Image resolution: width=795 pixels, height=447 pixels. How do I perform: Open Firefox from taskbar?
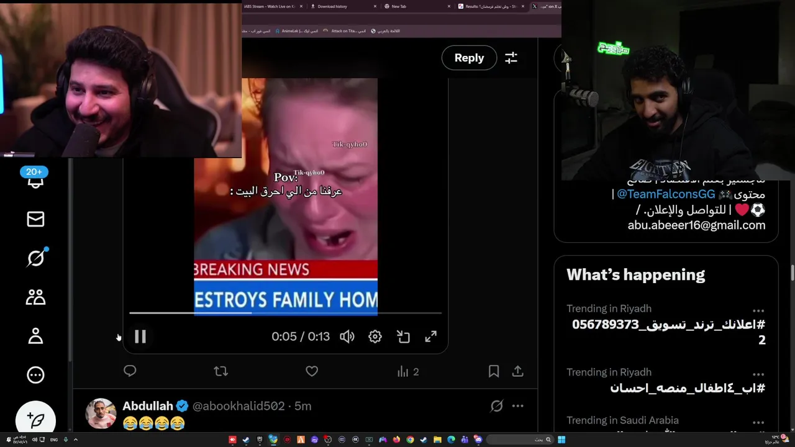click(396, 440)
